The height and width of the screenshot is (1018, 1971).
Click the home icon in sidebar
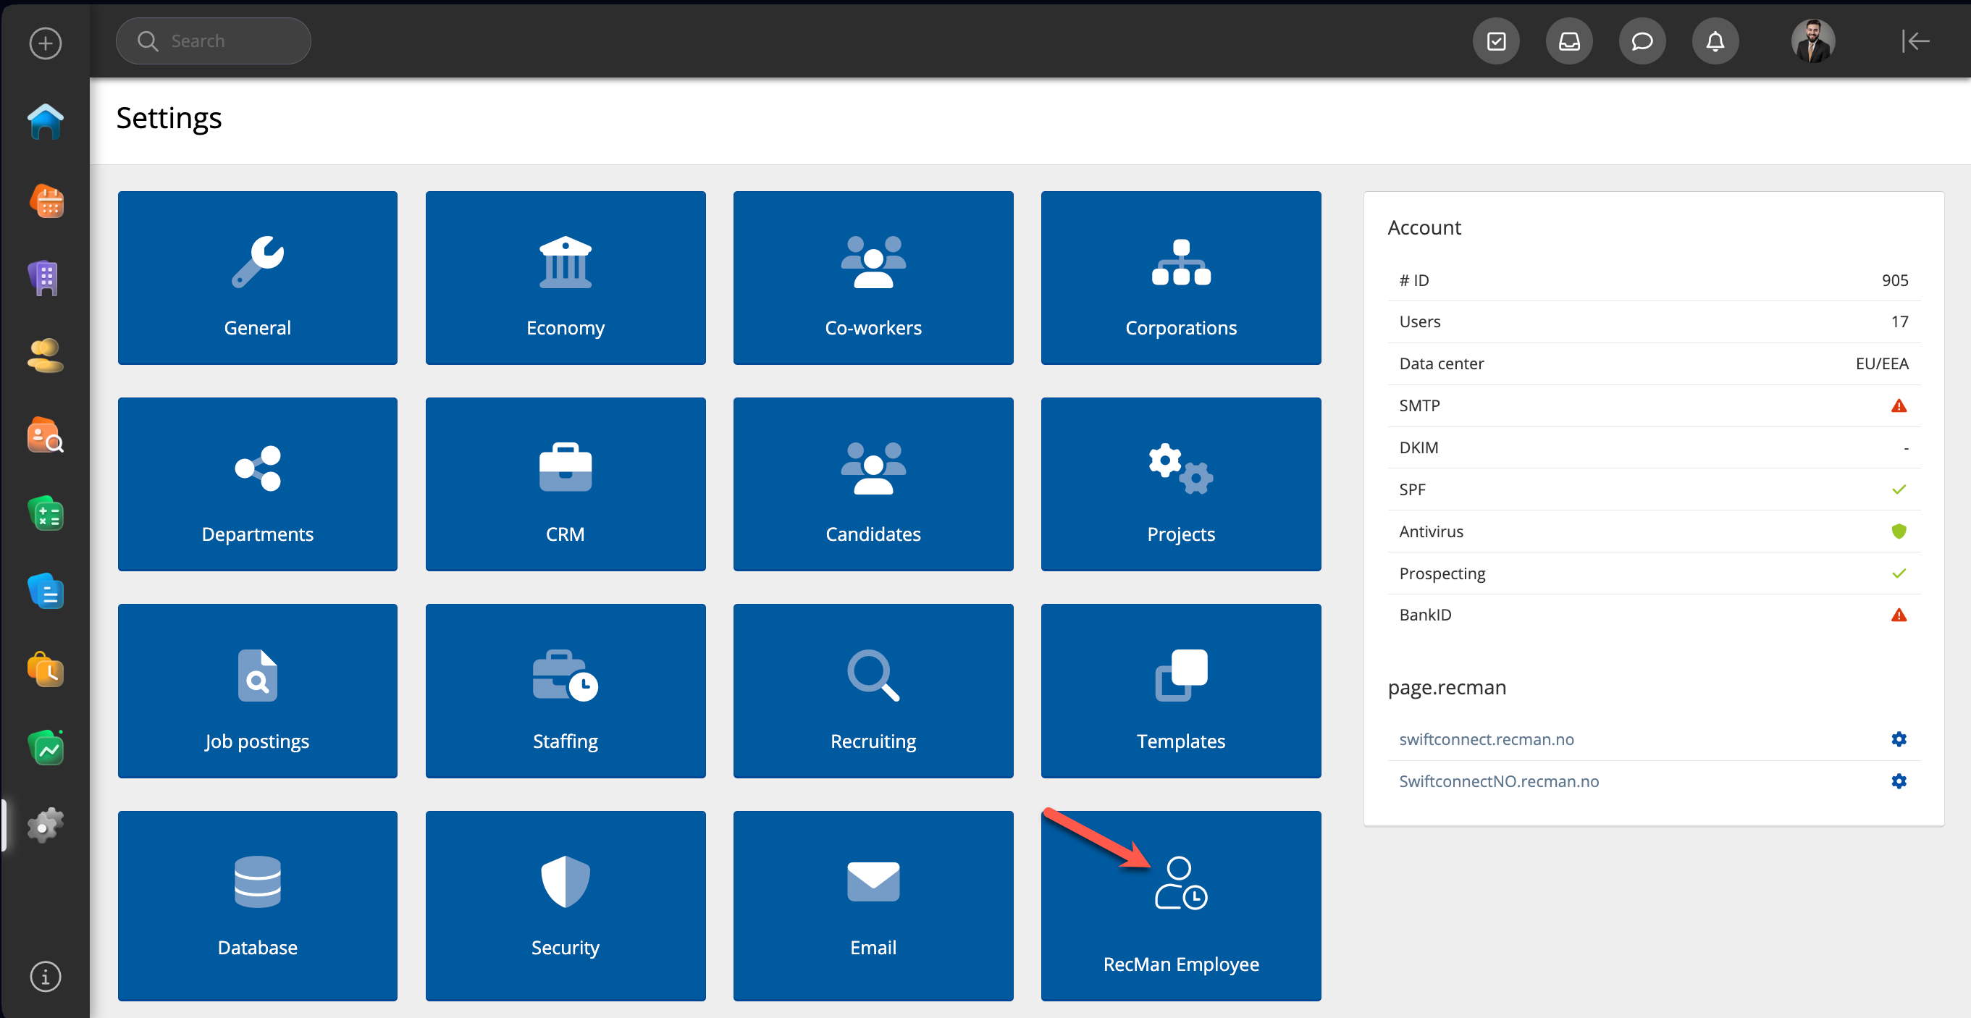click(x=45, y=121)
